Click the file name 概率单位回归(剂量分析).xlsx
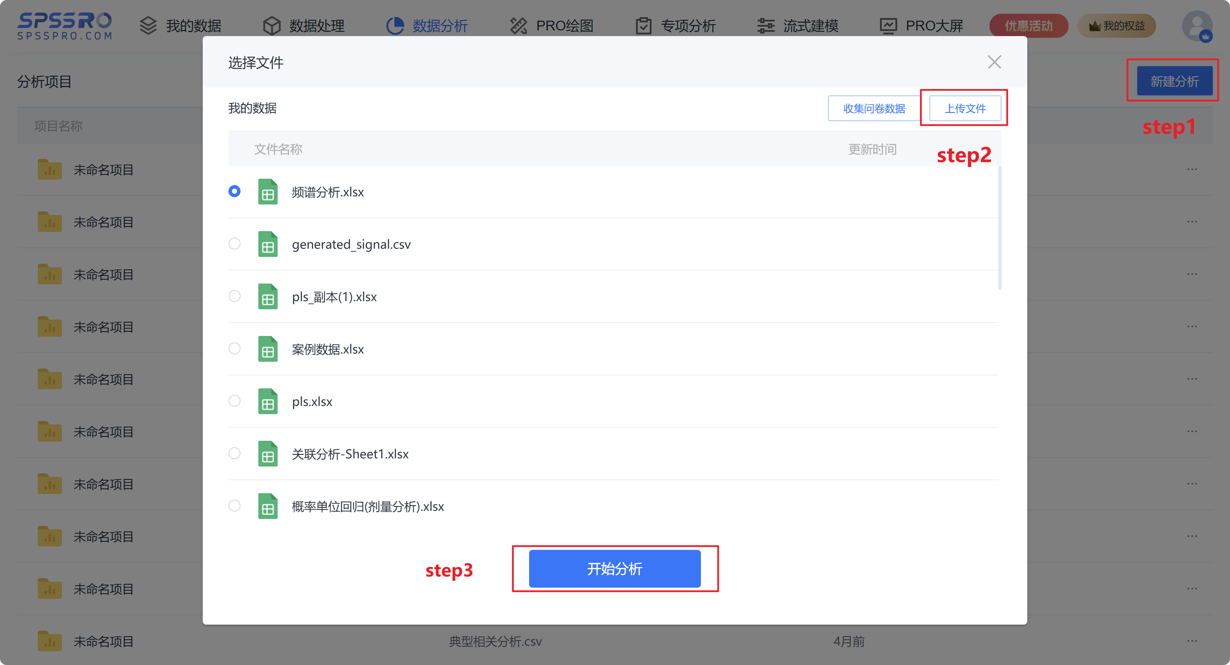Screen dimensions: 1230x665 pyautogui.click(x=368, y=506)
